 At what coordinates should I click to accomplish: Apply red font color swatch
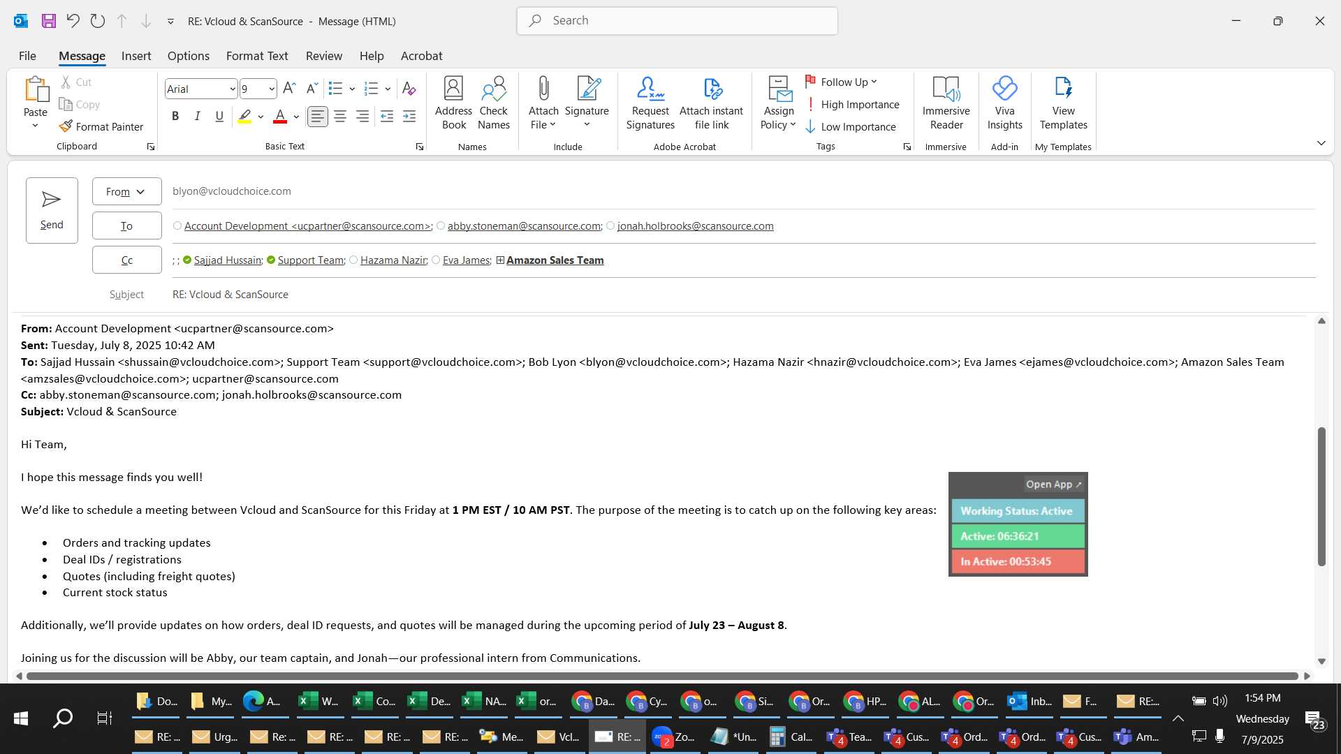(280, 117)
